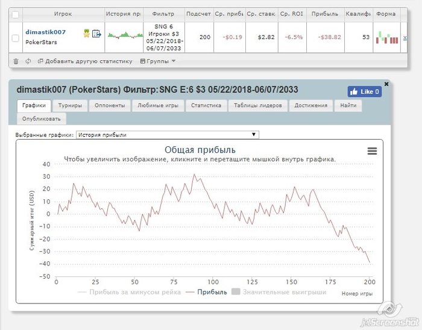Open the Достижения tab

pos(311,105)
